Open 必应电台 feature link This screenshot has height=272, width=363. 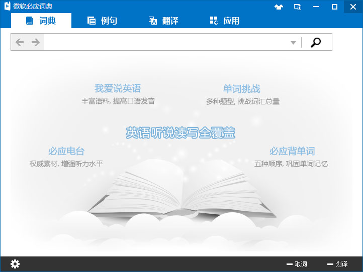pos(66,151)
